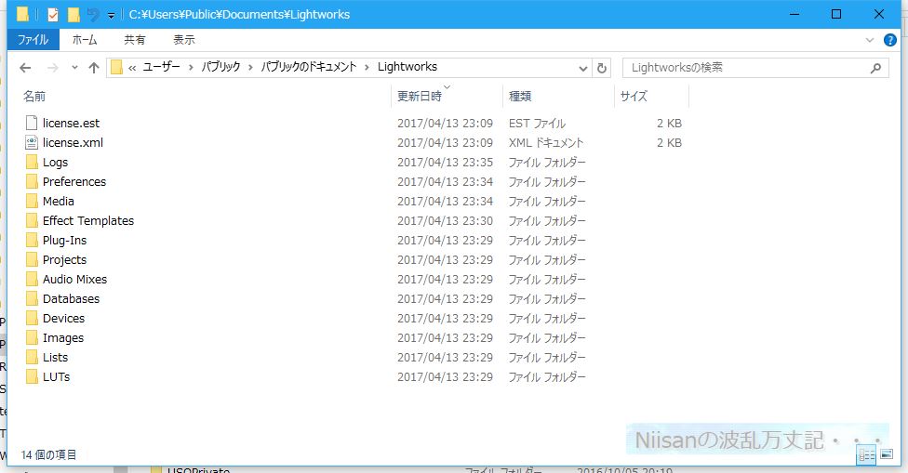Click the Audio Mixes folder name
908x473 pixels.
click(74, 280)
